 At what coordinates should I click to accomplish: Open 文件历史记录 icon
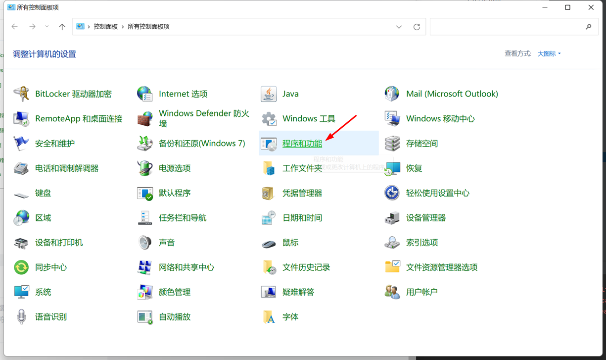(269, 267)
